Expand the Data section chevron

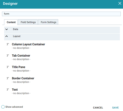(7, 29)
